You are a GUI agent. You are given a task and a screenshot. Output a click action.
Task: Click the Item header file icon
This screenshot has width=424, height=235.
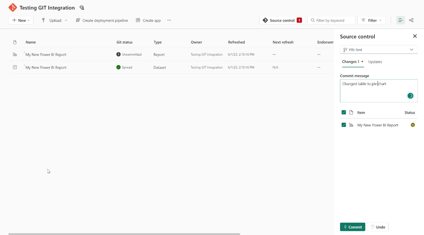(x=351, y=113)
